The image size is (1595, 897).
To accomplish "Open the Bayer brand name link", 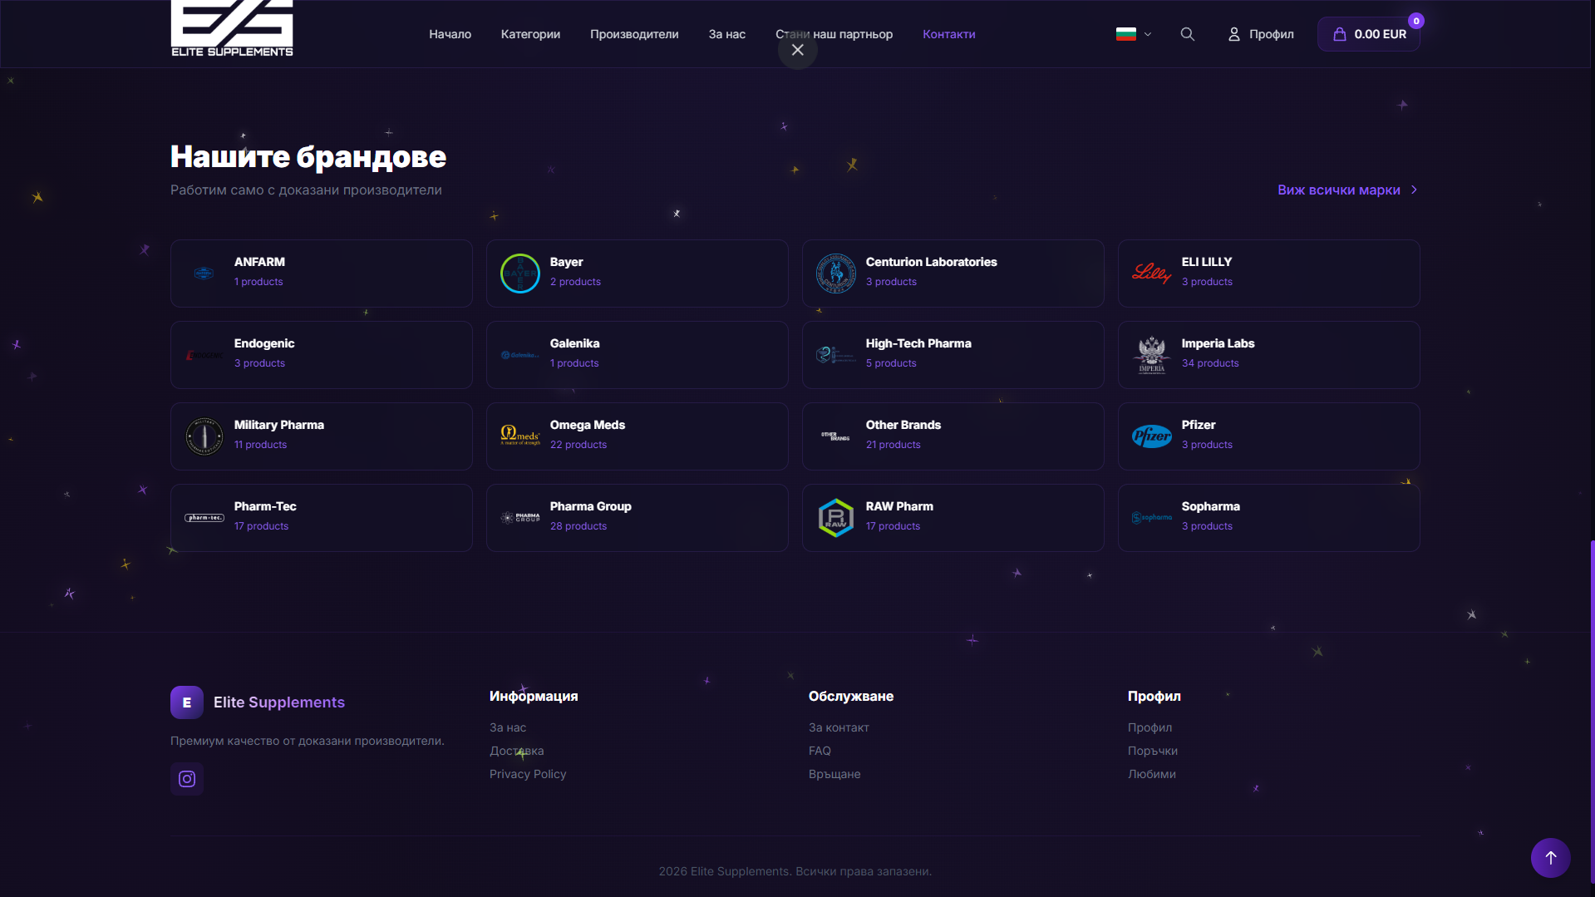I will pos(567,262).
